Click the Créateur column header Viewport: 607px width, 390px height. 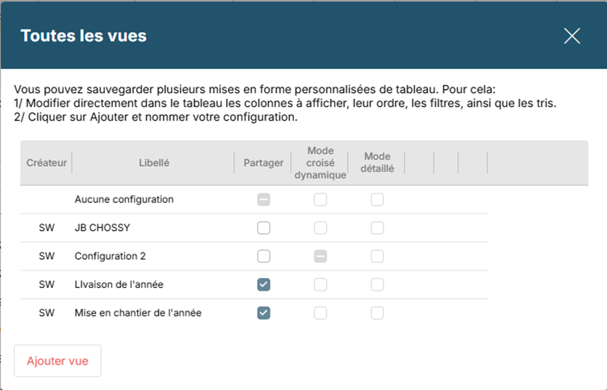click(x=47, y=163)
